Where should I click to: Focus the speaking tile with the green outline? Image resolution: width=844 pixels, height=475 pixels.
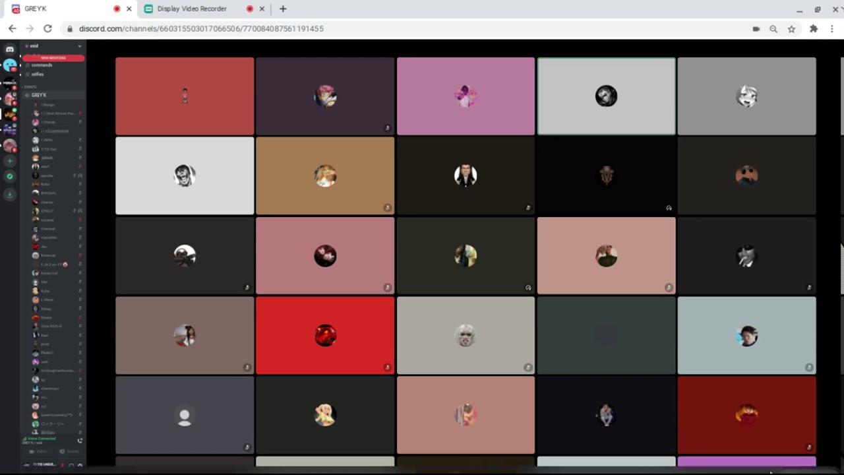coord(606,96)
